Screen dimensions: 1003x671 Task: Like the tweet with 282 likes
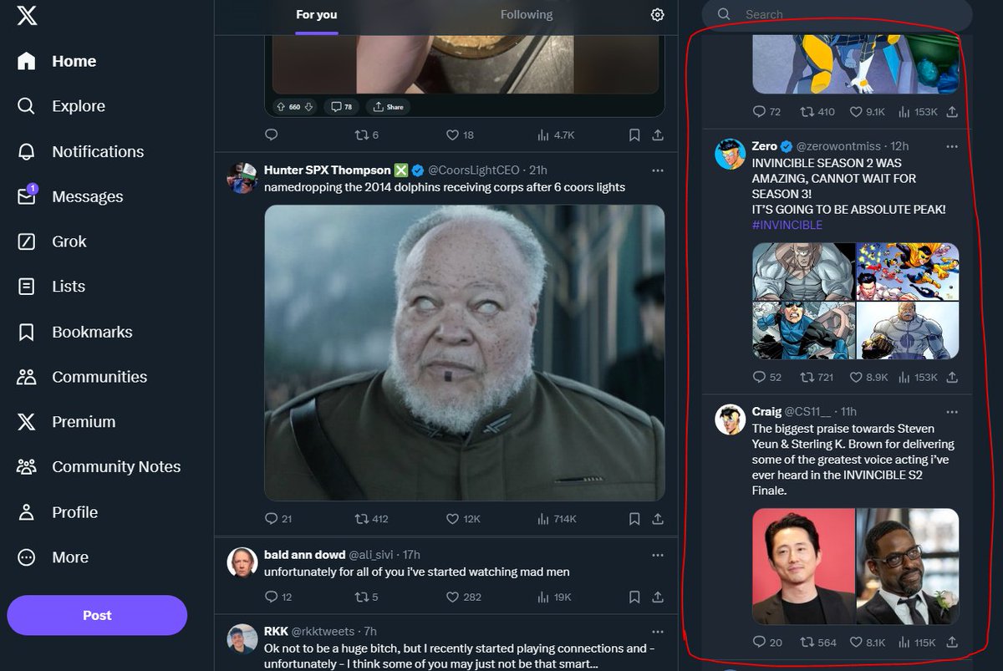click(463, 597)
